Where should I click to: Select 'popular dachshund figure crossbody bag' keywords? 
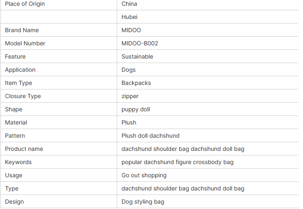178,162
